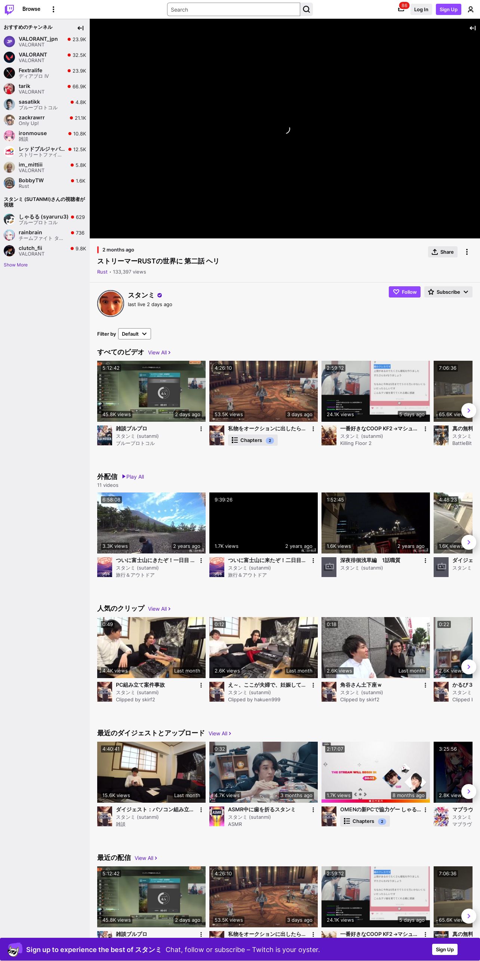
Task: Open Killing Floor 2 game link
Action: [x=356, y=443]
